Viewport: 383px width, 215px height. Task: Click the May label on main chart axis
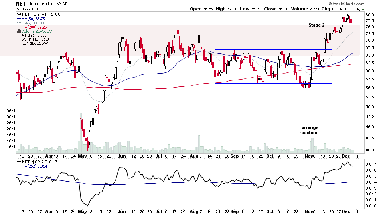pos(82,156)
